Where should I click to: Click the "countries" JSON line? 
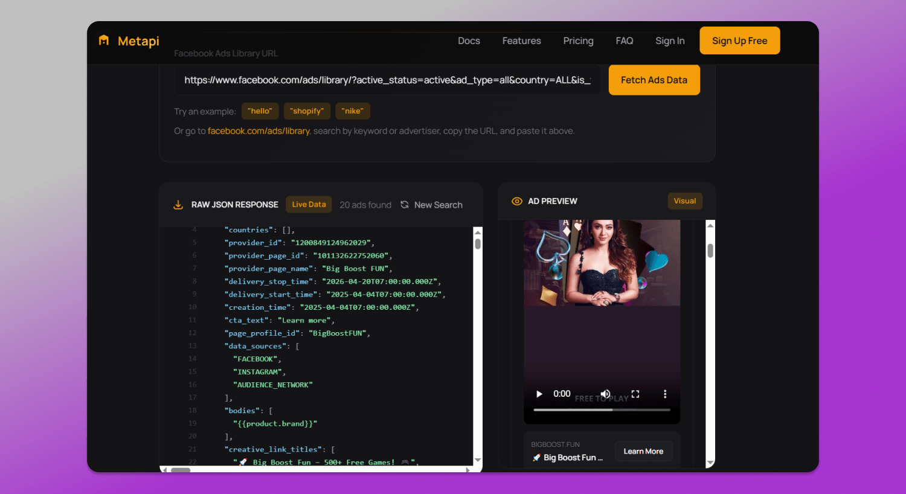[x=260, y=230]
